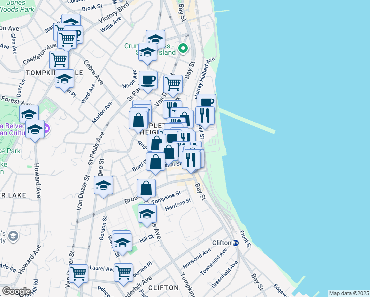Click the Clifton MTA station icon
Image resolution: width=370 pixels, height=297 pixels.
pyautogui.click(x=236, y=243)
